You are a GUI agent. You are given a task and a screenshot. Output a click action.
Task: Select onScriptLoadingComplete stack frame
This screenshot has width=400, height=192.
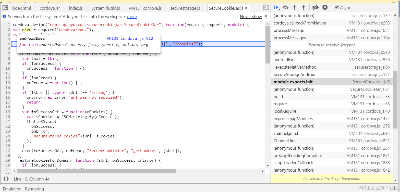[332, 156]
